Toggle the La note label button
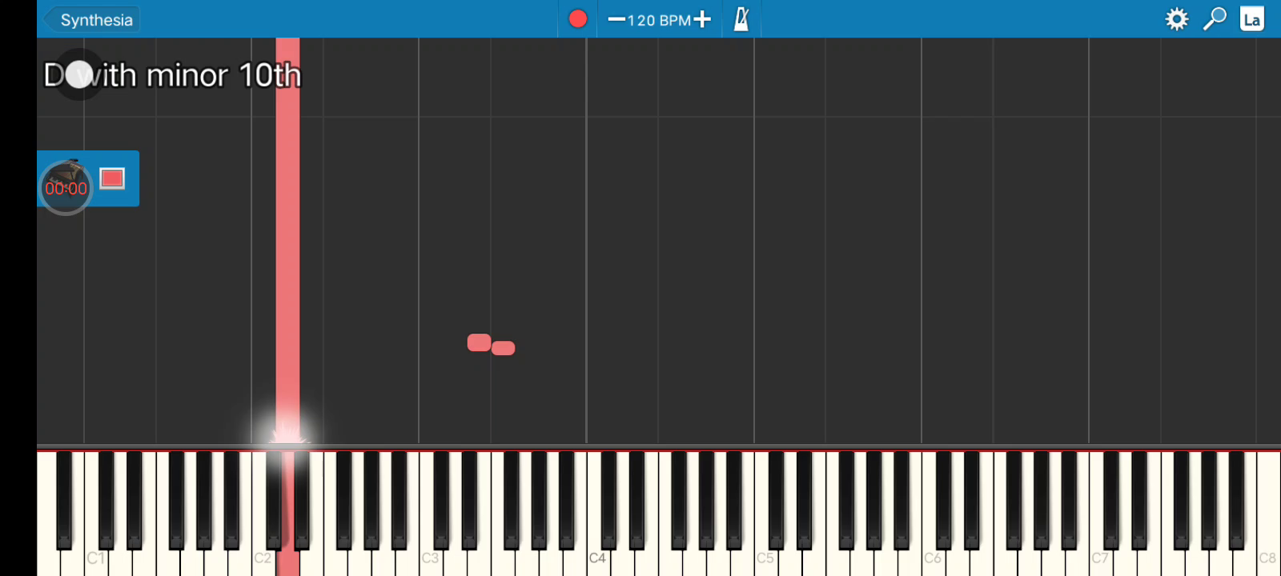The width and height of the screenshot is (1281, 576). (1252, 19)
